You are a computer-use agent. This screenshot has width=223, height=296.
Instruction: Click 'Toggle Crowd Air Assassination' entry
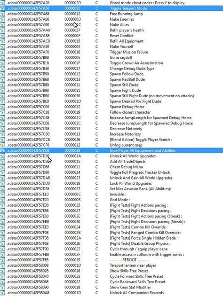136,63
